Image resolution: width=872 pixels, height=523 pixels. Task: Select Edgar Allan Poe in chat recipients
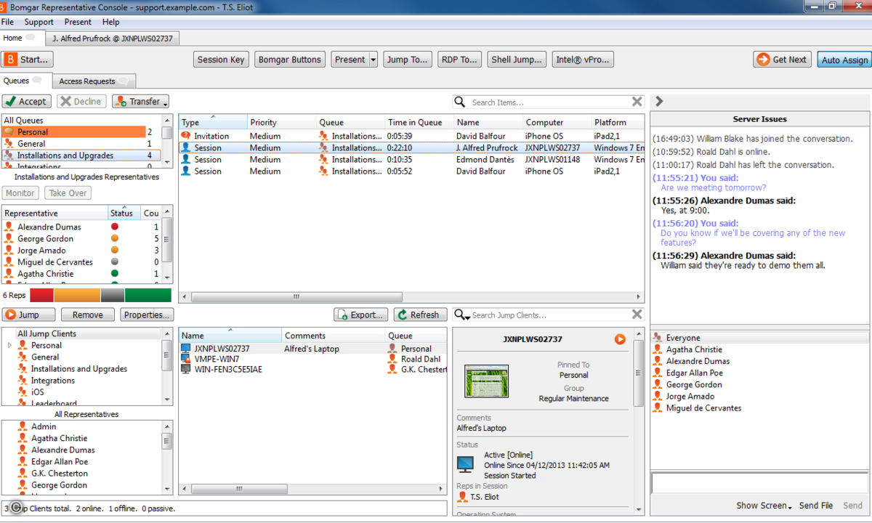[759, 373]
